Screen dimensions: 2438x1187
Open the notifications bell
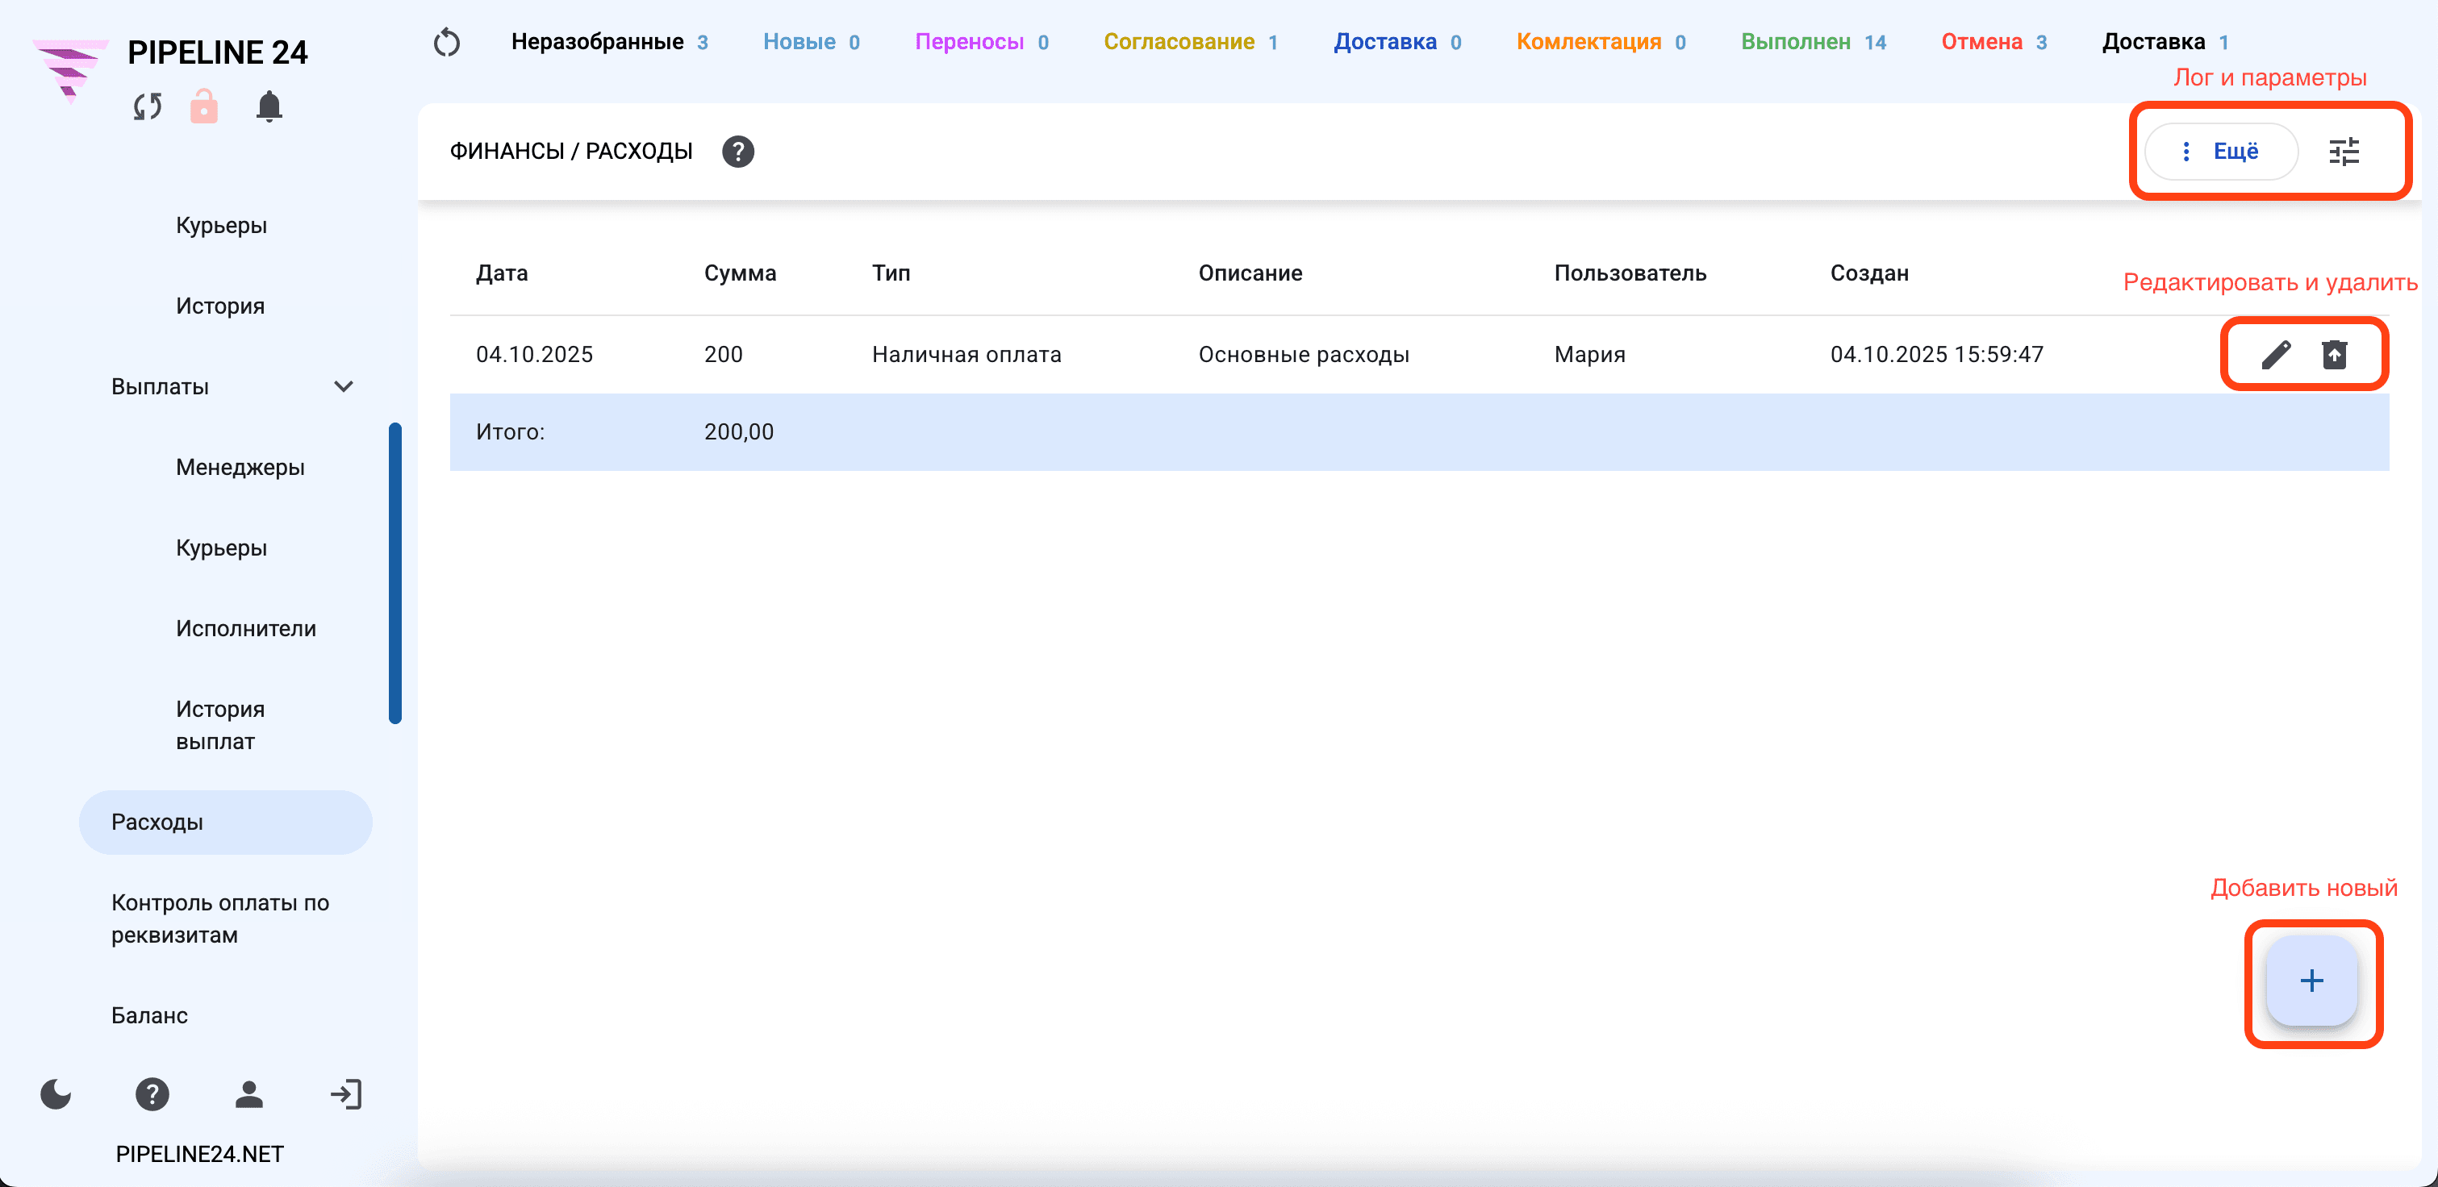(x=269, y=107)
